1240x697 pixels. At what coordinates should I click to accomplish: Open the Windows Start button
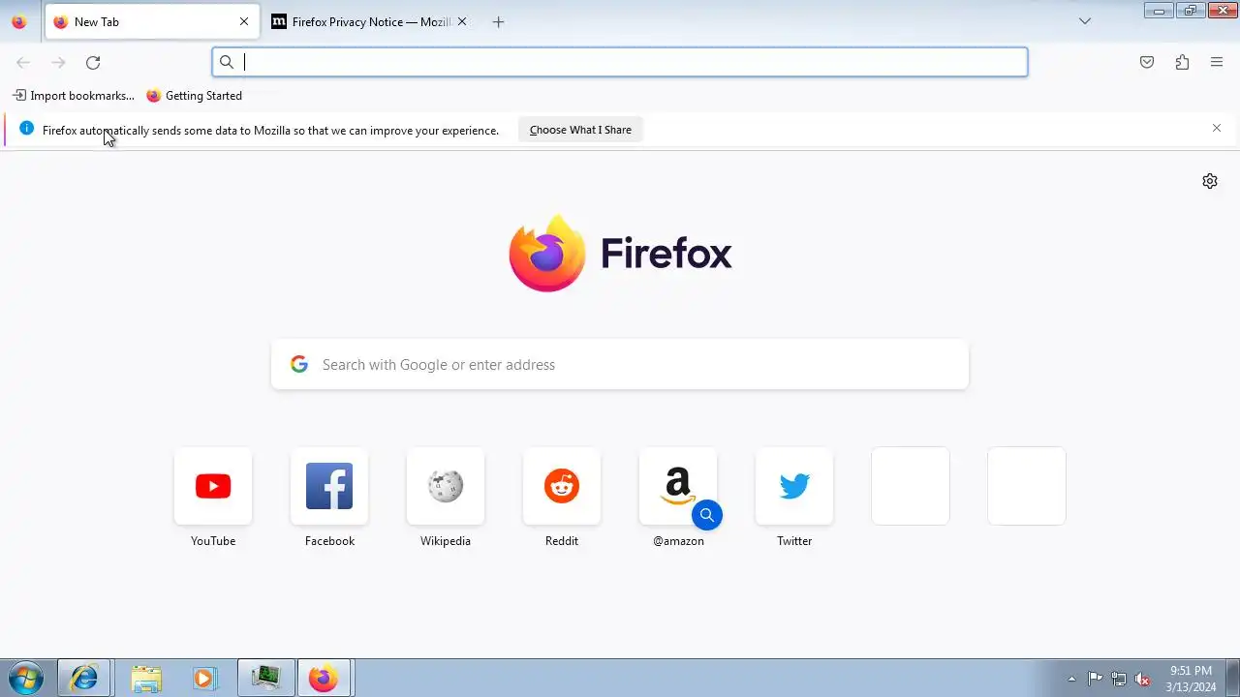[x=26, y=679]
